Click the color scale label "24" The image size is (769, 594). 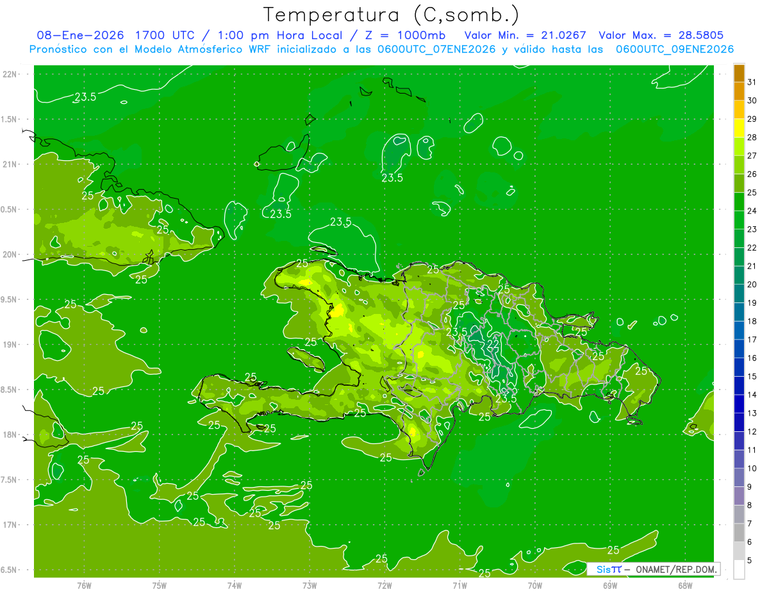752,211
